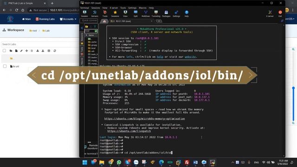Open the Terminal menu

point(84,8)
